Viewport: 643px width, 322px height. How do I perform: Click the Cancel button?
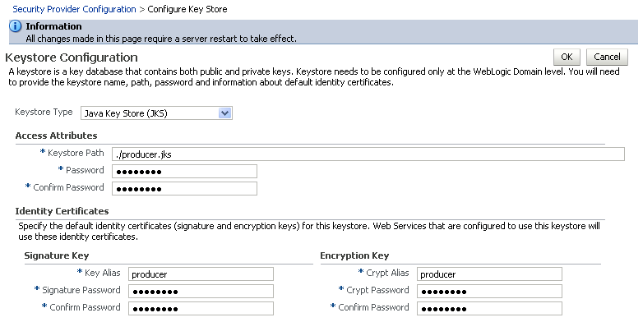[607, 57]
